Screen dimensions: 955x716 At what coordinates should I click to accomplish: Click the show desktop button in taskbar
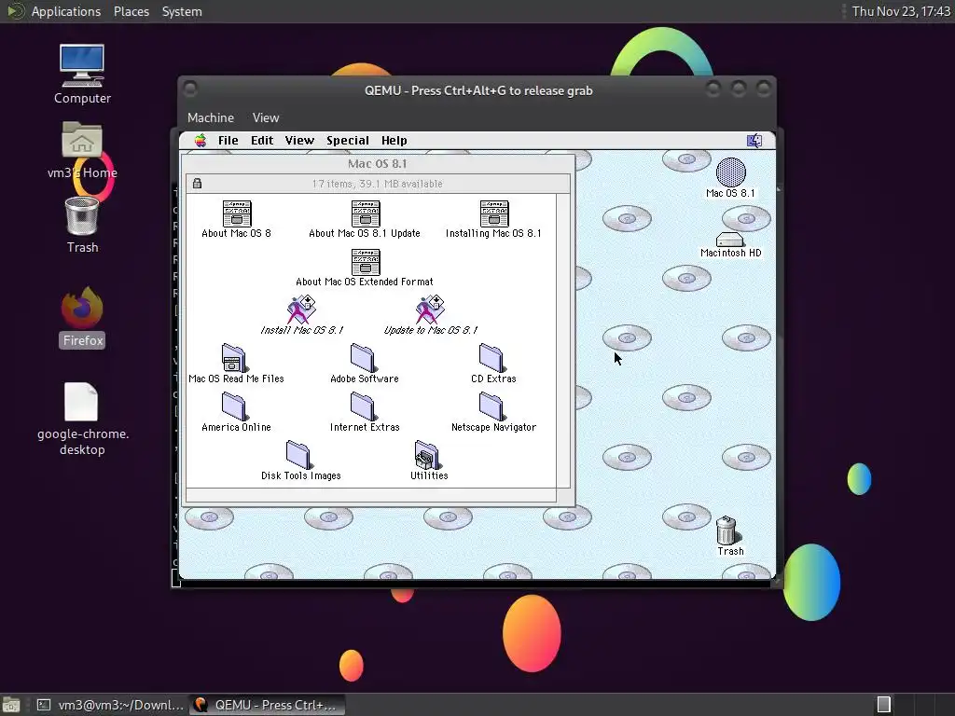pos(10,705)
